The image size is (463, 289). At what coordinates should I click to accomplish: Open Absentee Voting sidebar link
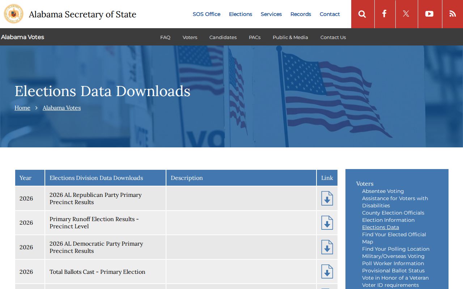[383, 191]
